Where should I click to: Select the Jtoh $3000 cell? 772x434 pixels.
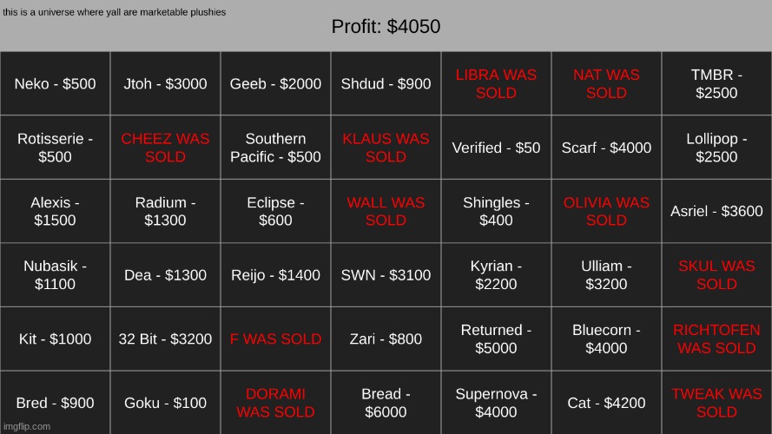[165, 83]
